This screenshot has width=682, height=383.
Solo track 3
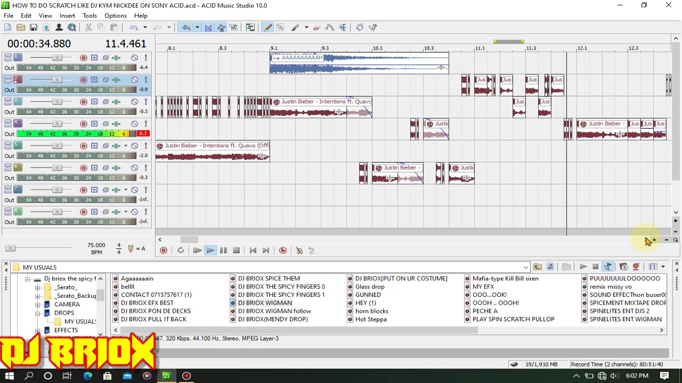145,102
